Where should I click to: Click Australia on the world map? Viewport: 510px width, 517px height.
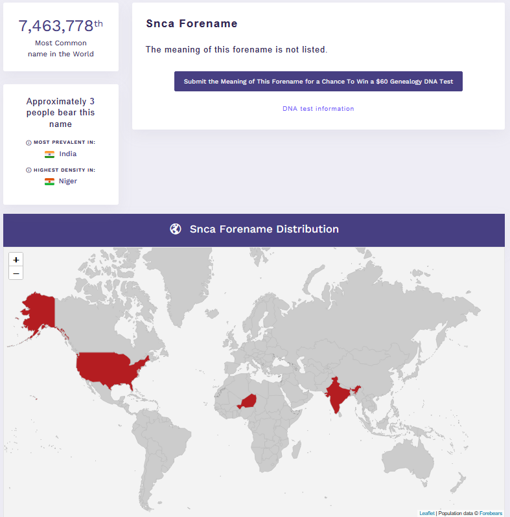coord(408,461)
